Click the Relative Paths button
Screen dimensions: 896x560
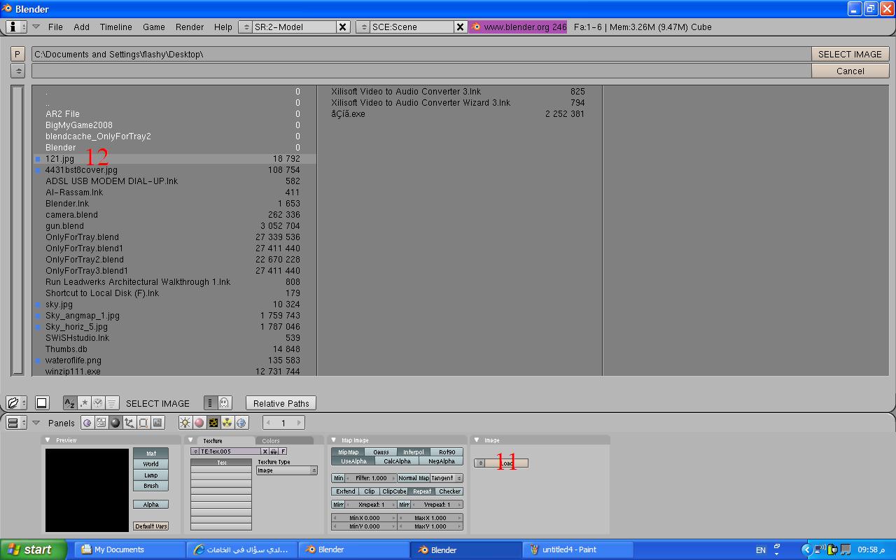click(281, 403)
